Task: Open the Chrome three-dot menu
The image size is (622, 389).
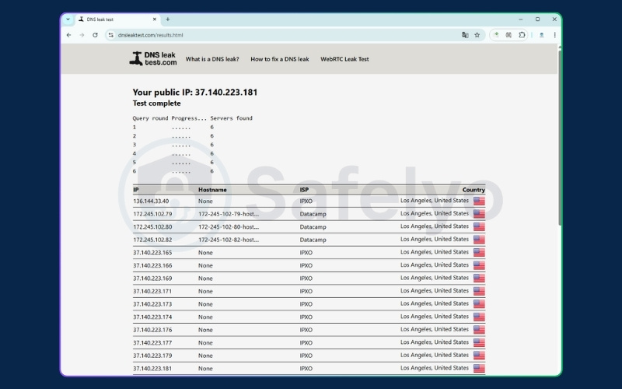Action: coord(554,35)
